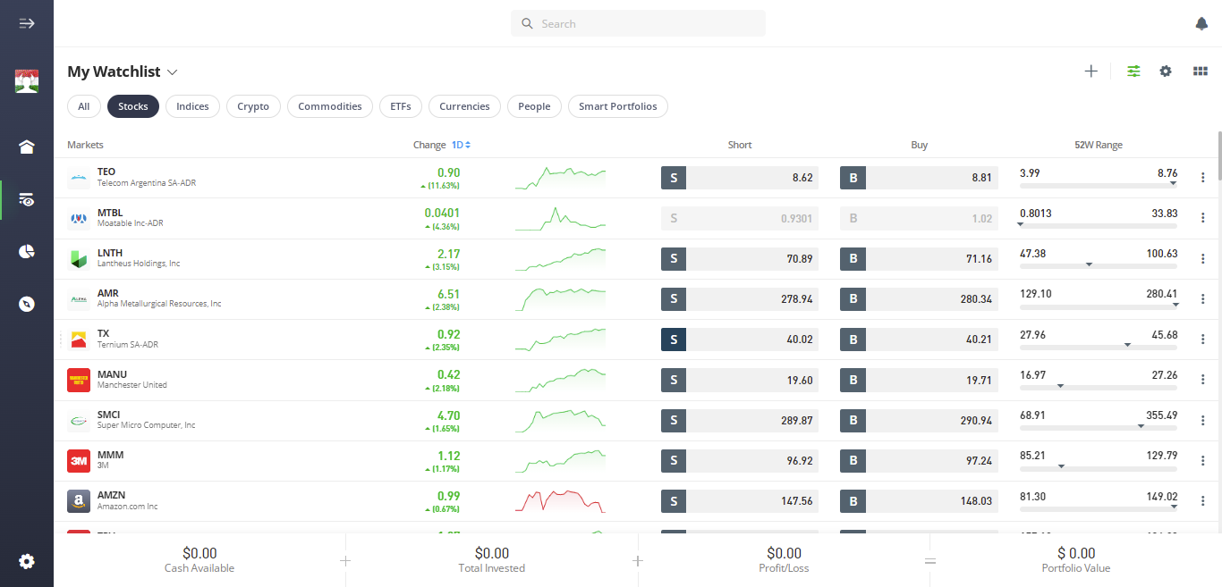
Task: Open watchlist filters via the sliders icon
Action: point(1133,71)
